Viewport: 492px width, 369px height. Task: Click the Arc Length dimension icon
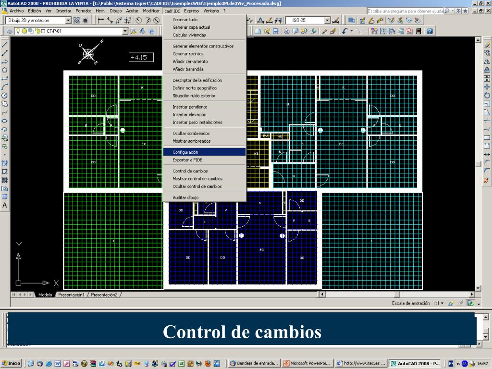click(x=119, y=20)
